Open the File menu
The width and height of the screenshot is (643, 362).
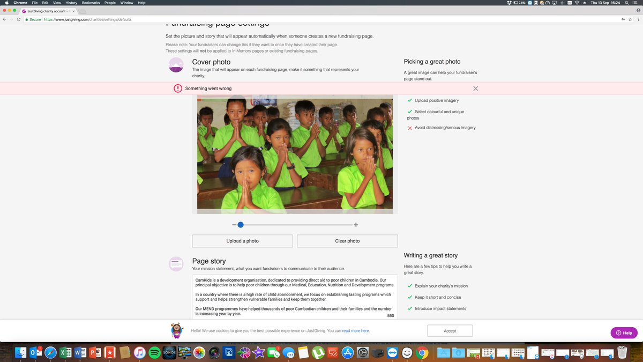pyautogui.click(x=35, y=3)
